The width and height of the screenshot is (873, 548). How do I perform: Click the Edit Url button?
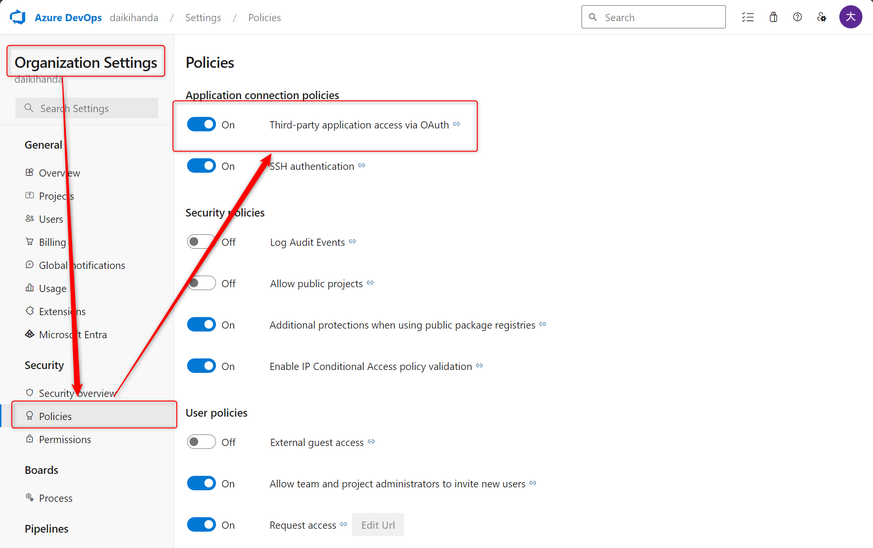378,525
